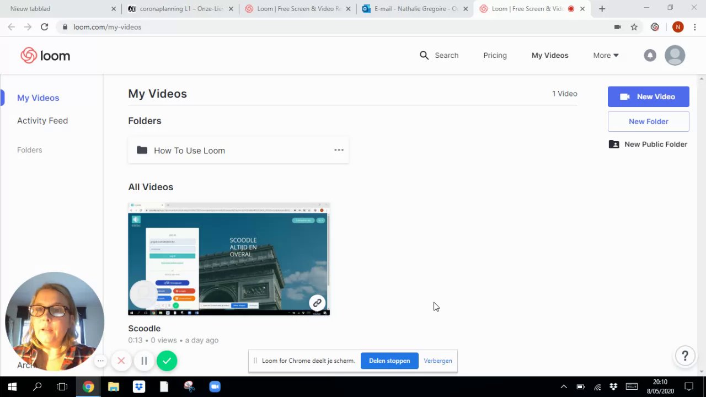
Task: Finish recording with green checkmark
Action: [x=167, y=361]
